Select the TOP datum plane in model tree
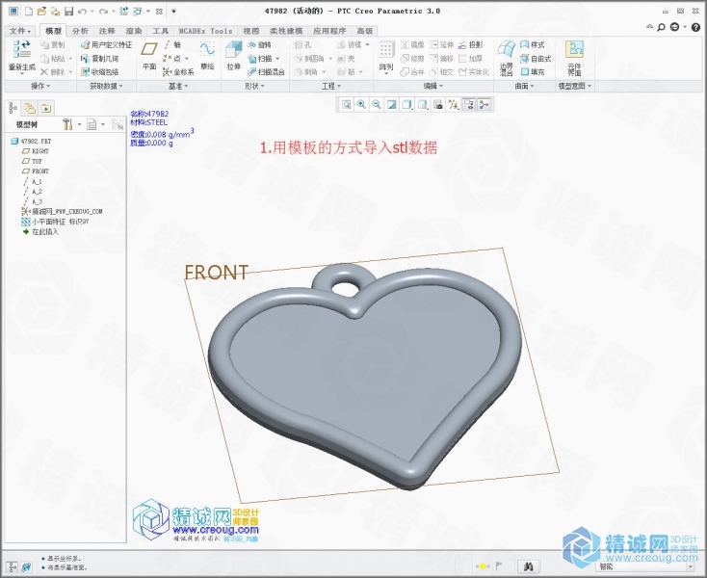Image resolution: width=707 pixels, height=578 pixels. point(32,161)
